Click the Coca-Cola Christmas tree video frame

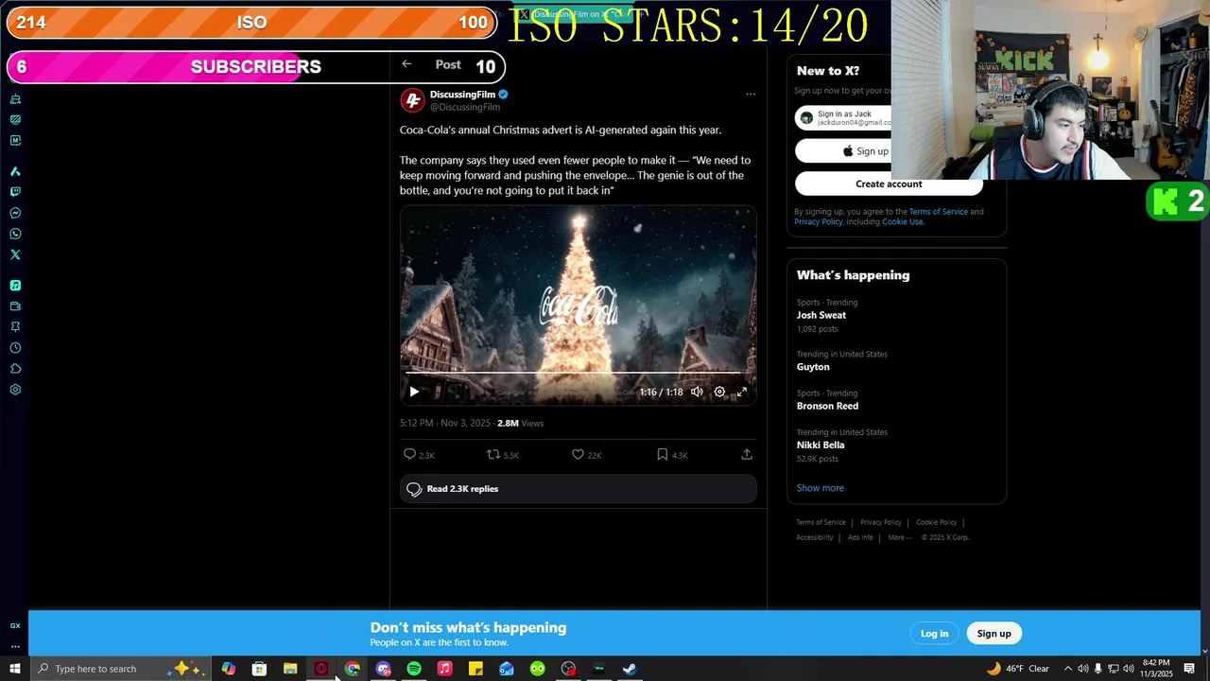click(578, 305)
